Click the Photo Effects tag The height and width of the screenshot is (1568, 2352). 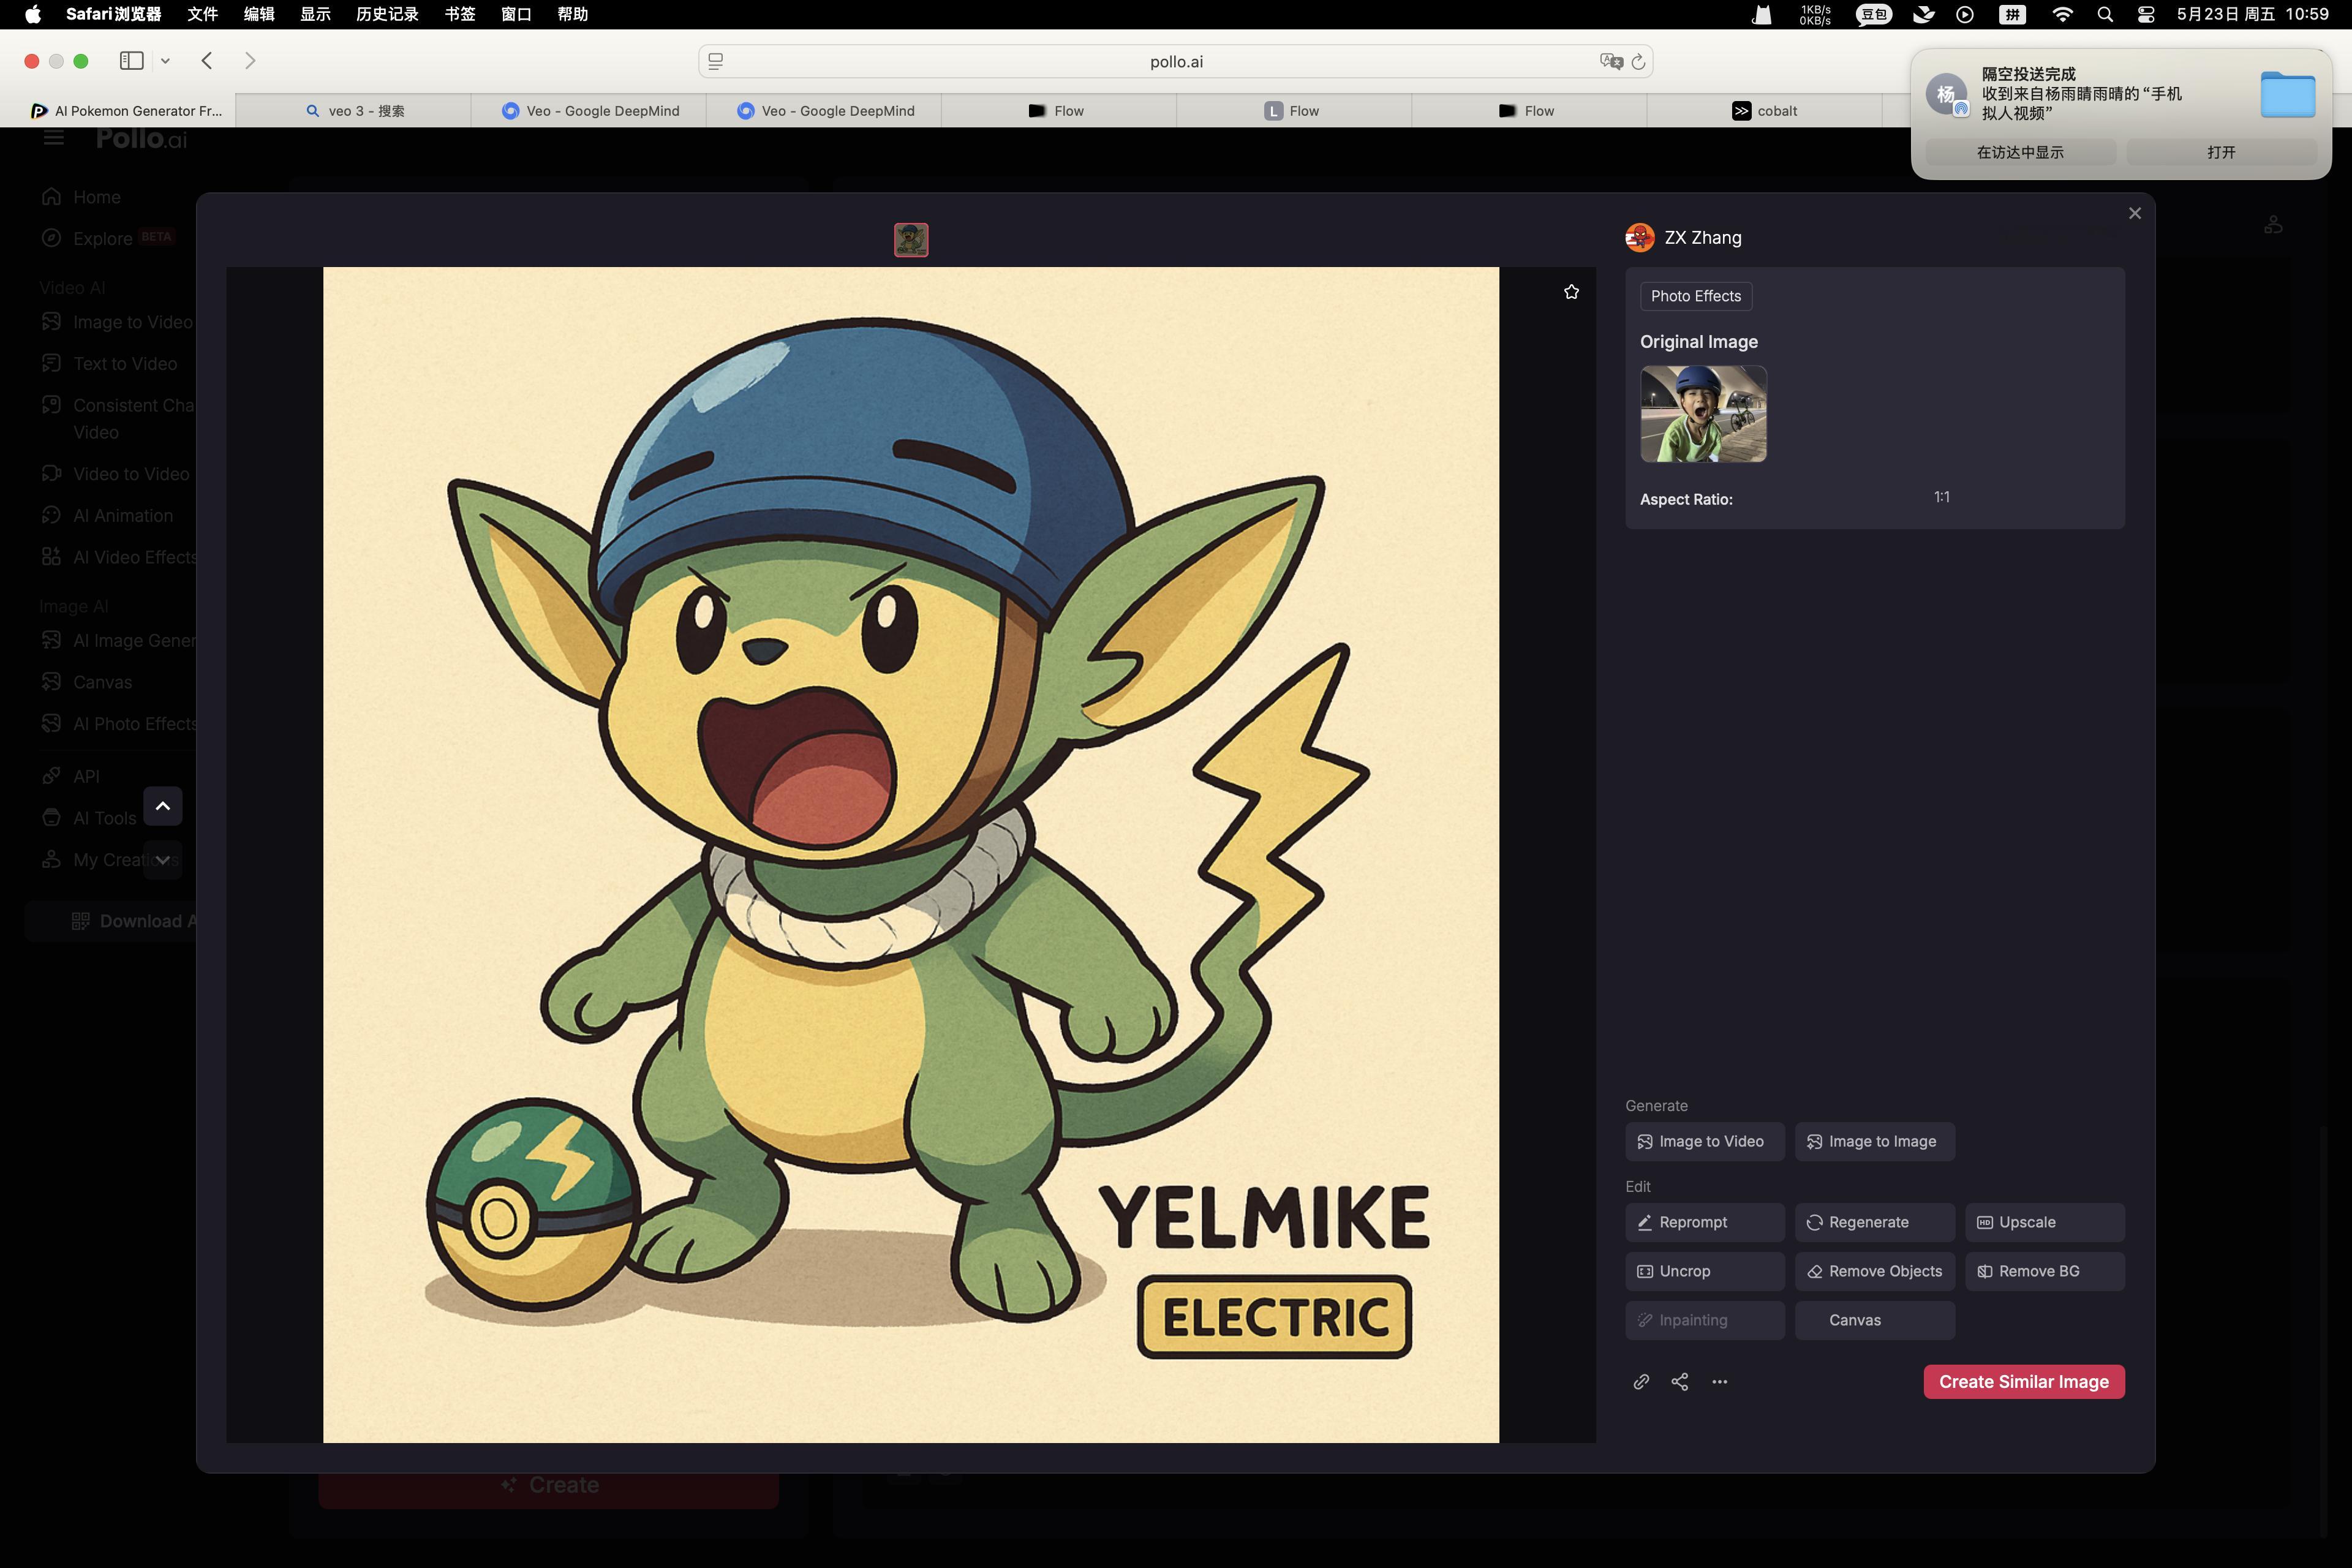pos(1696,296)
